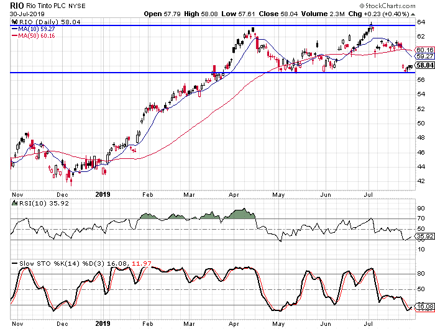Click the 60.16 price tag on right axis
Viewport: 435px width, 329px height.
(x=424, y=50)
